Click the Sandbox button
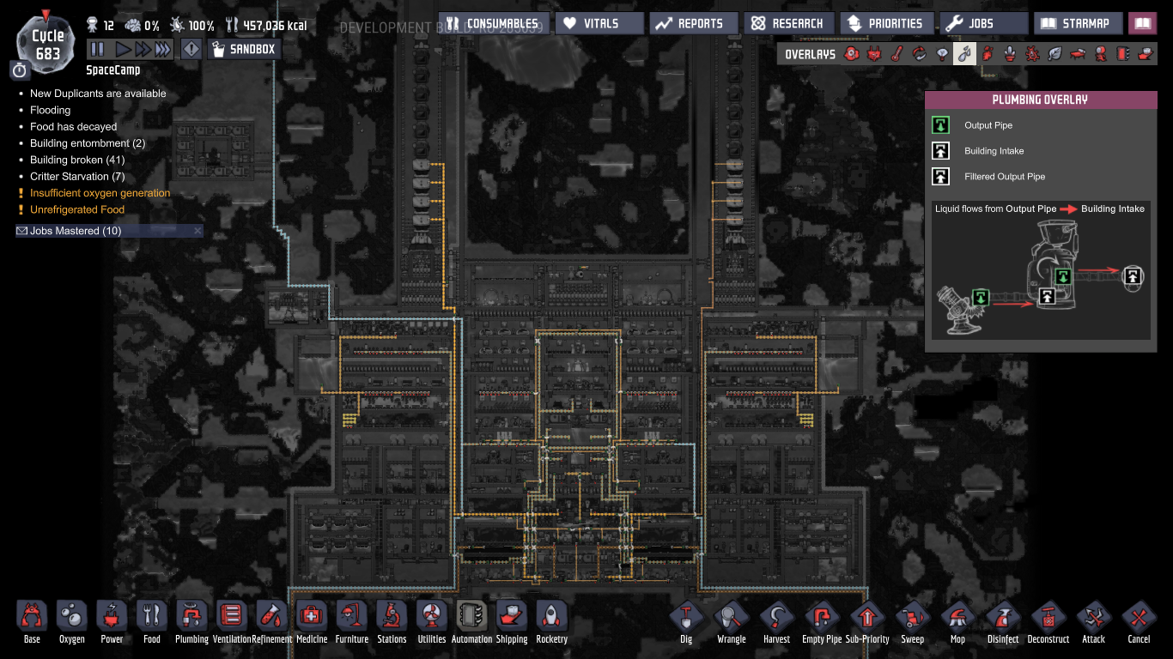 245,50
